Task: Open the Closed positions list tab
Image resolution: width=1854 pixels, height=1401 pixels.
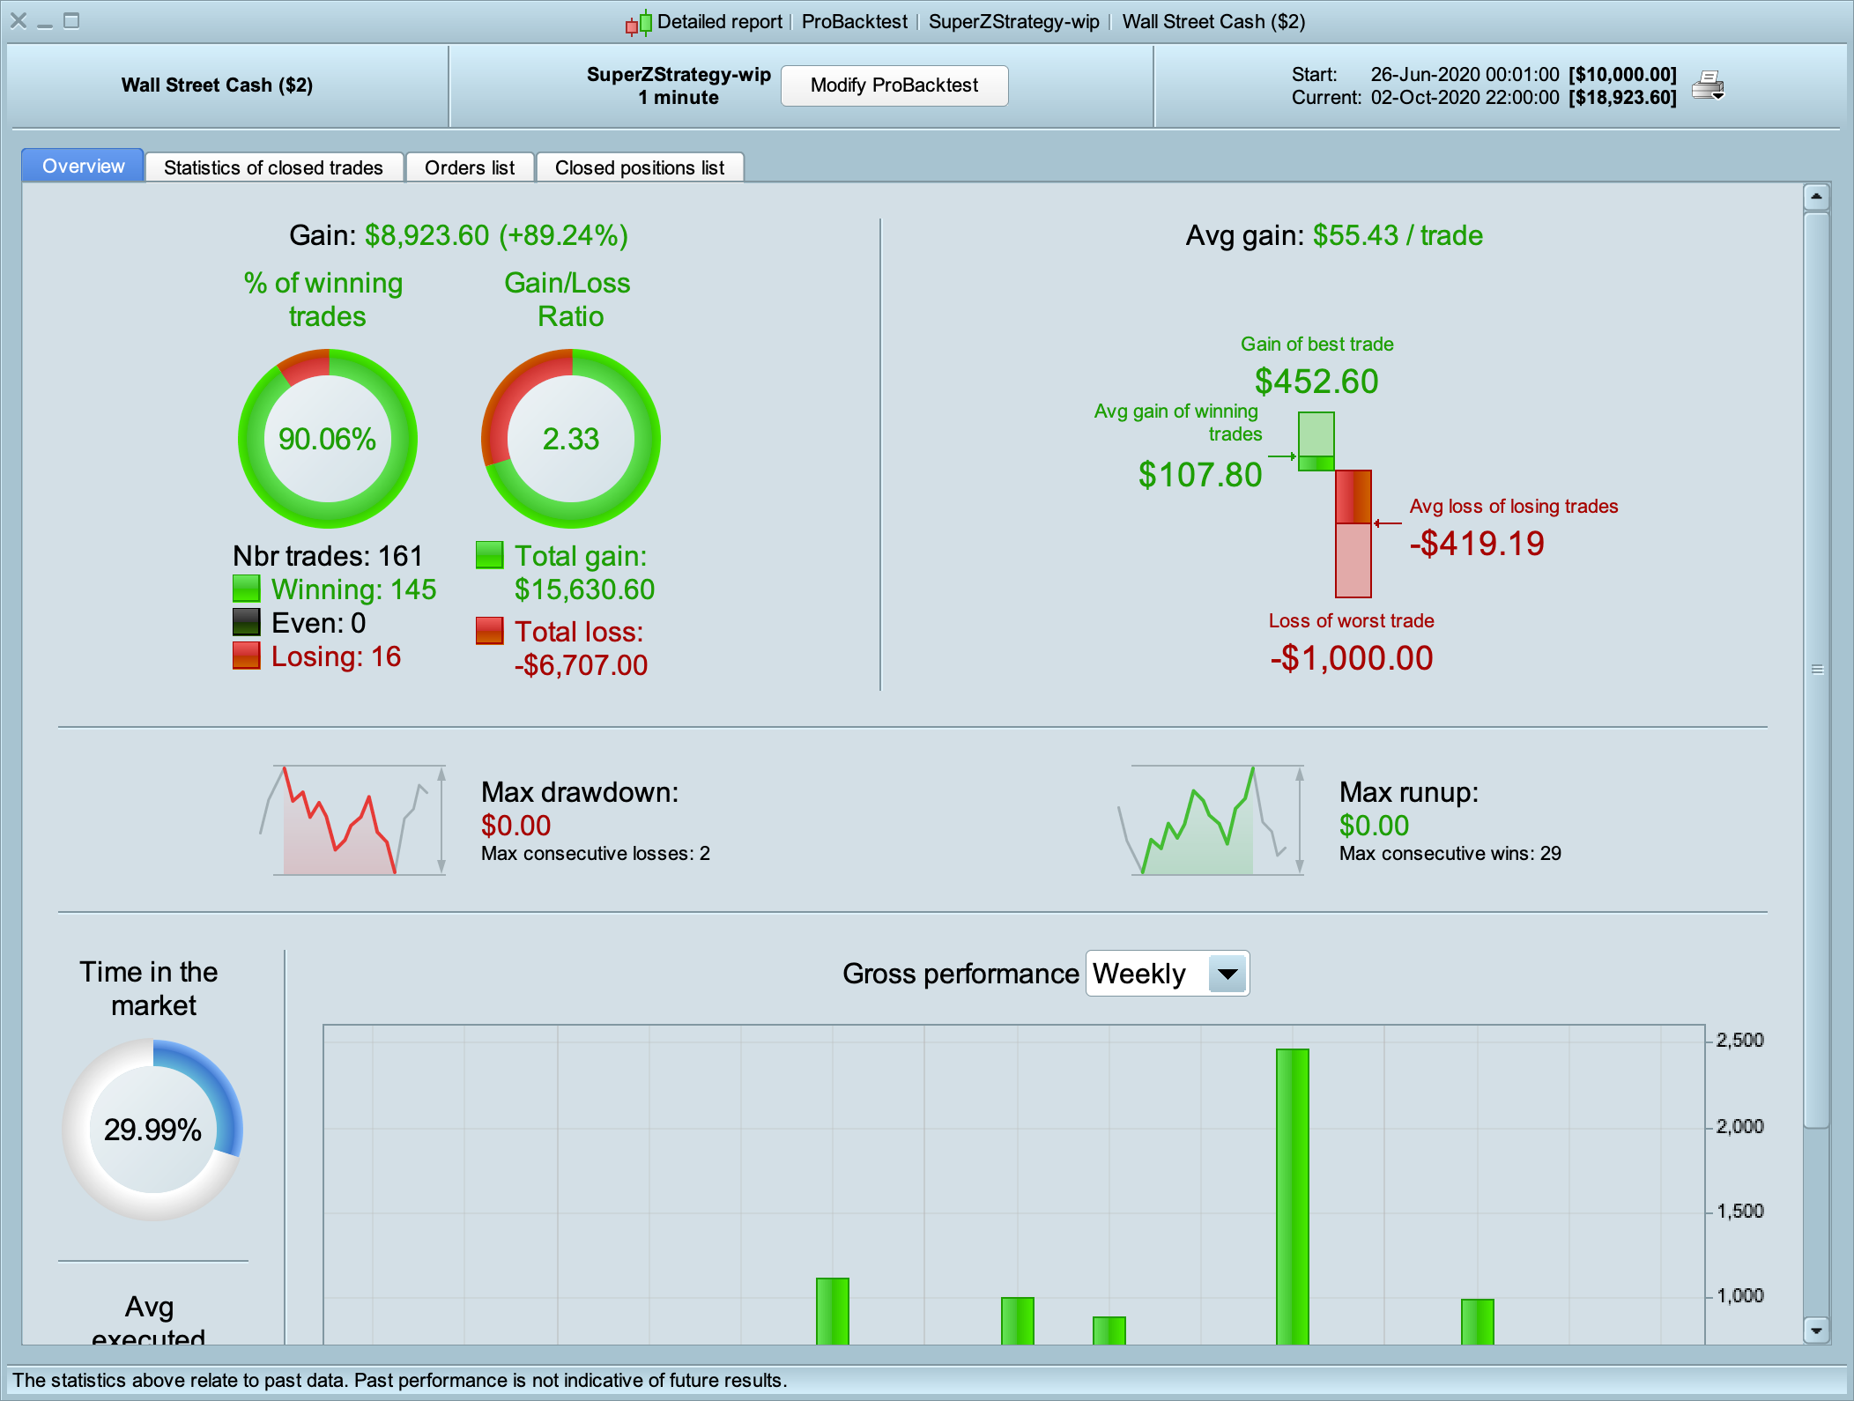Action: tap(640, 167)
